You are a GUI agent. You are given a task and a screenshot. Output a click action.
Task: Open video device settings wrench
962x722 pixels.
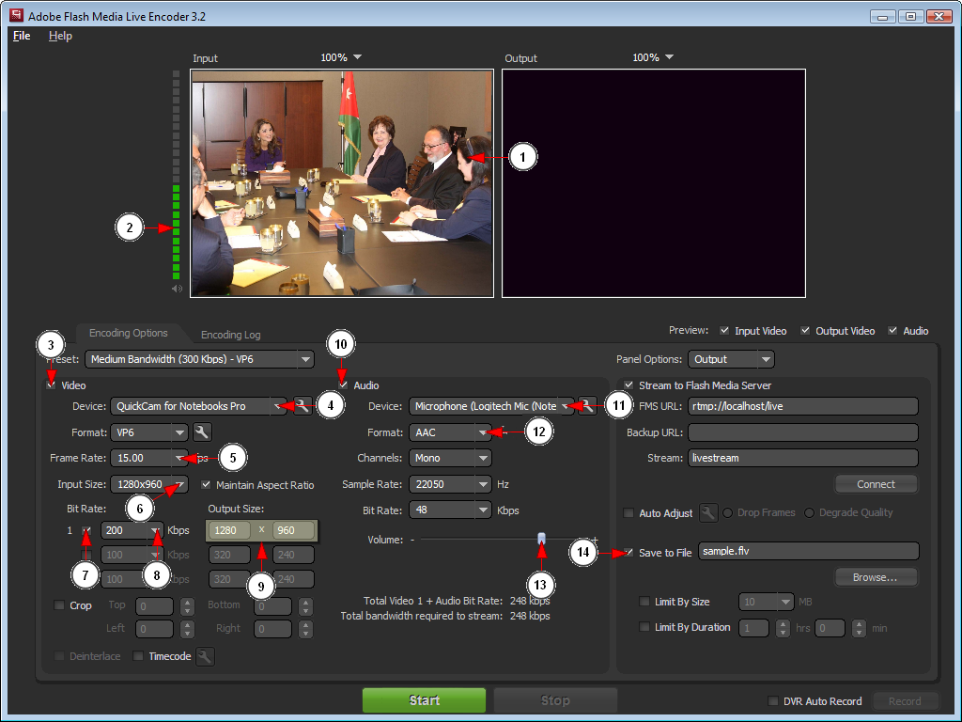tap(303, 406)
